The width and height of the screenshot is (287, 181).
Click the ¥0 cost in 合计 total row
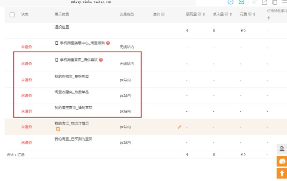243,155
